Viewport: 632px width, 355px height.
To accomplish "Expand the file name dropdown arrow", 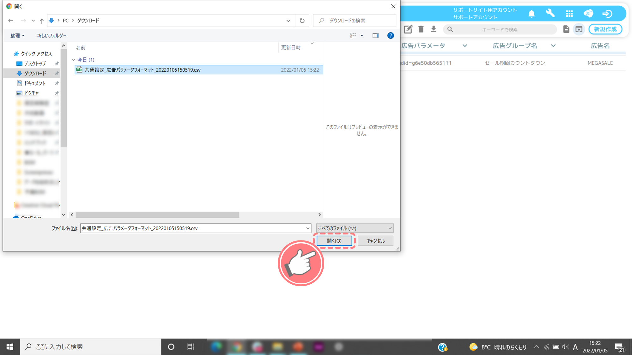I will click(308, 228).
